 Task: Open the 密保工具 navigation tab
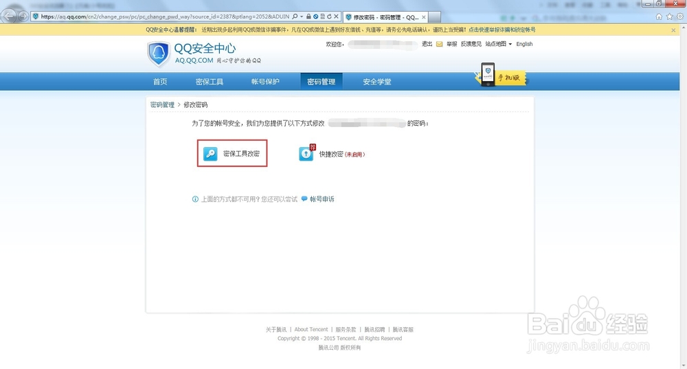click(210, 82)
